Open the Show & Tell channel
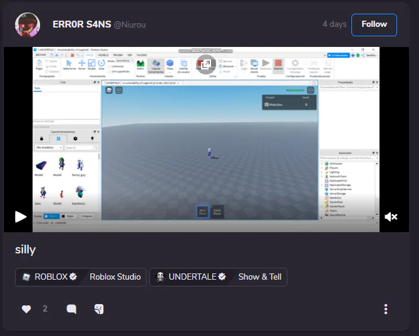This screenshot has height=336, width=419. (x=260, y=277)
